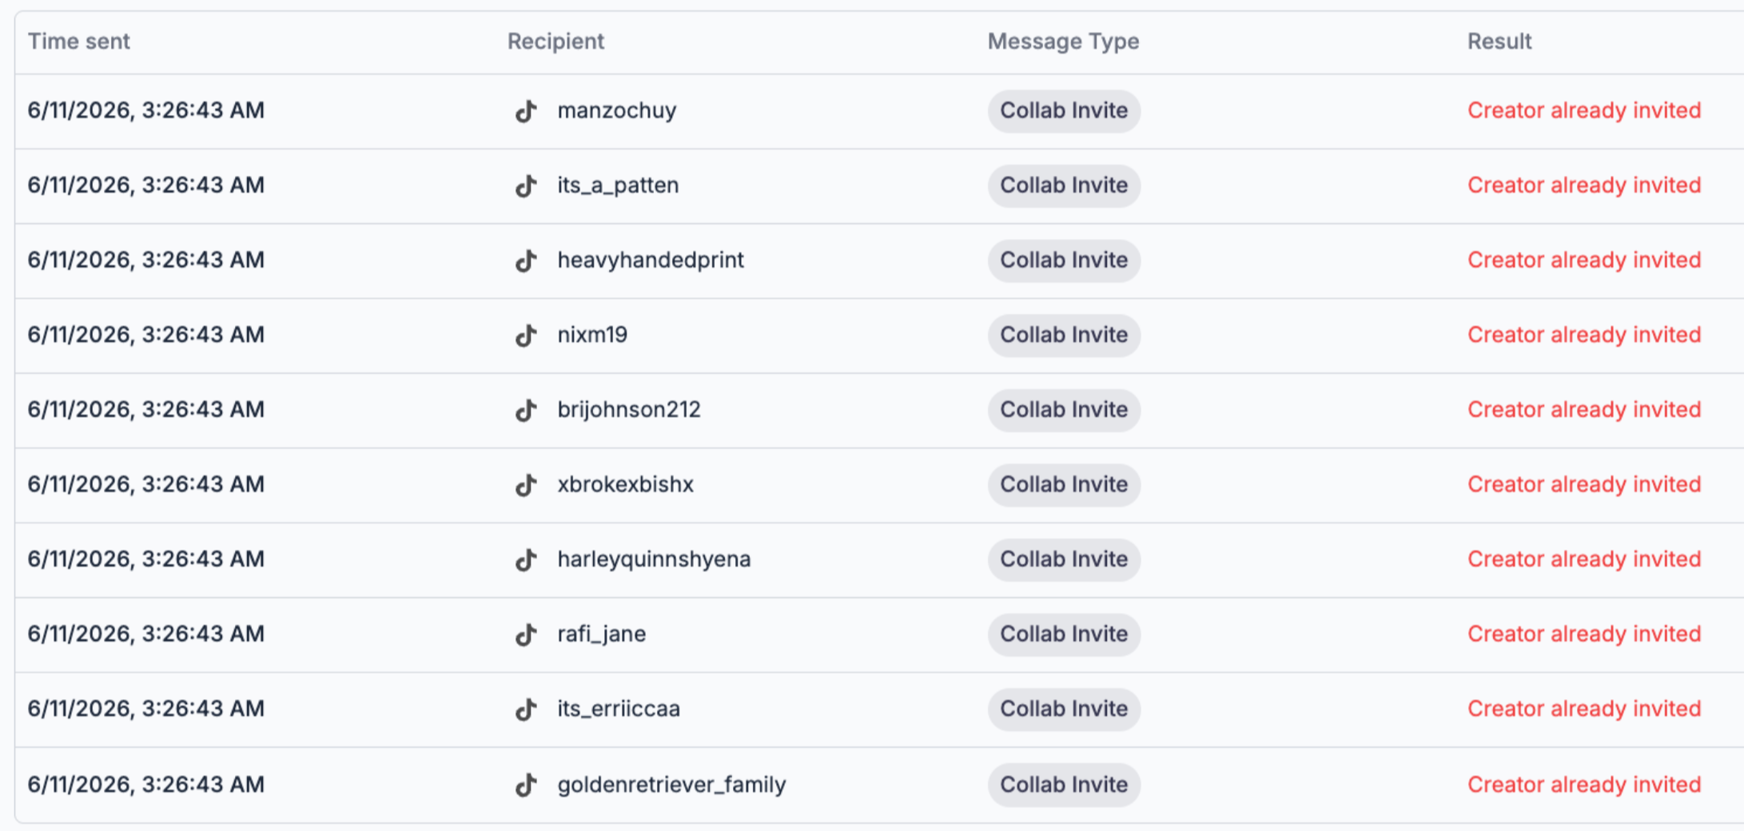
Task: Open recipient its_erriiccaa
Action: (x=619, y=709)
